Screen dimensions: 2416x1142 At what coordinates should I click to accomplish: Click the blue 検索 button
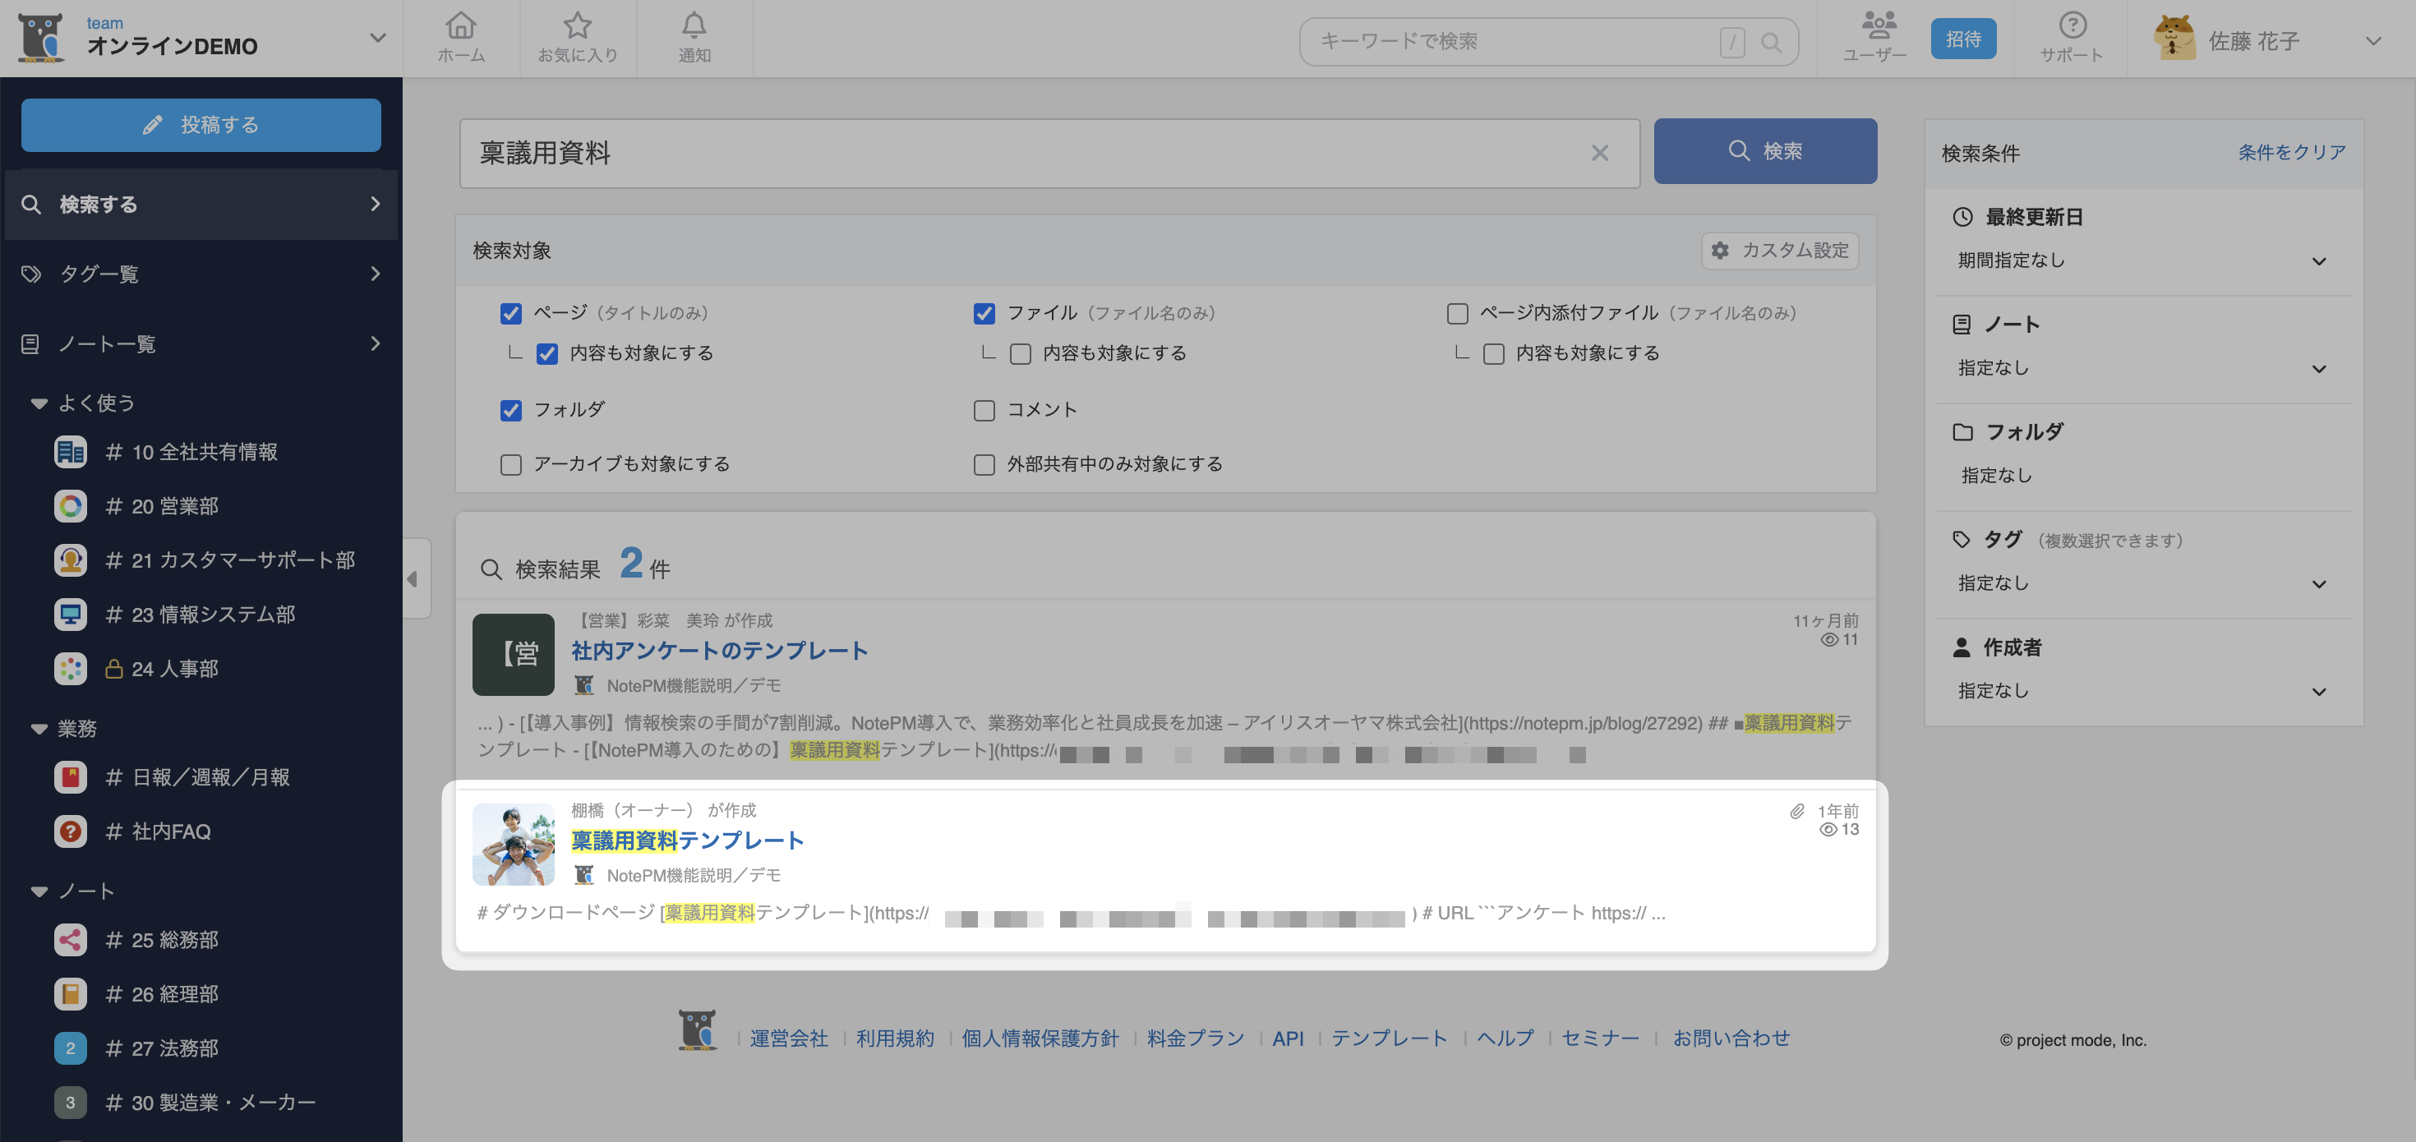(x=1764, y=151)
